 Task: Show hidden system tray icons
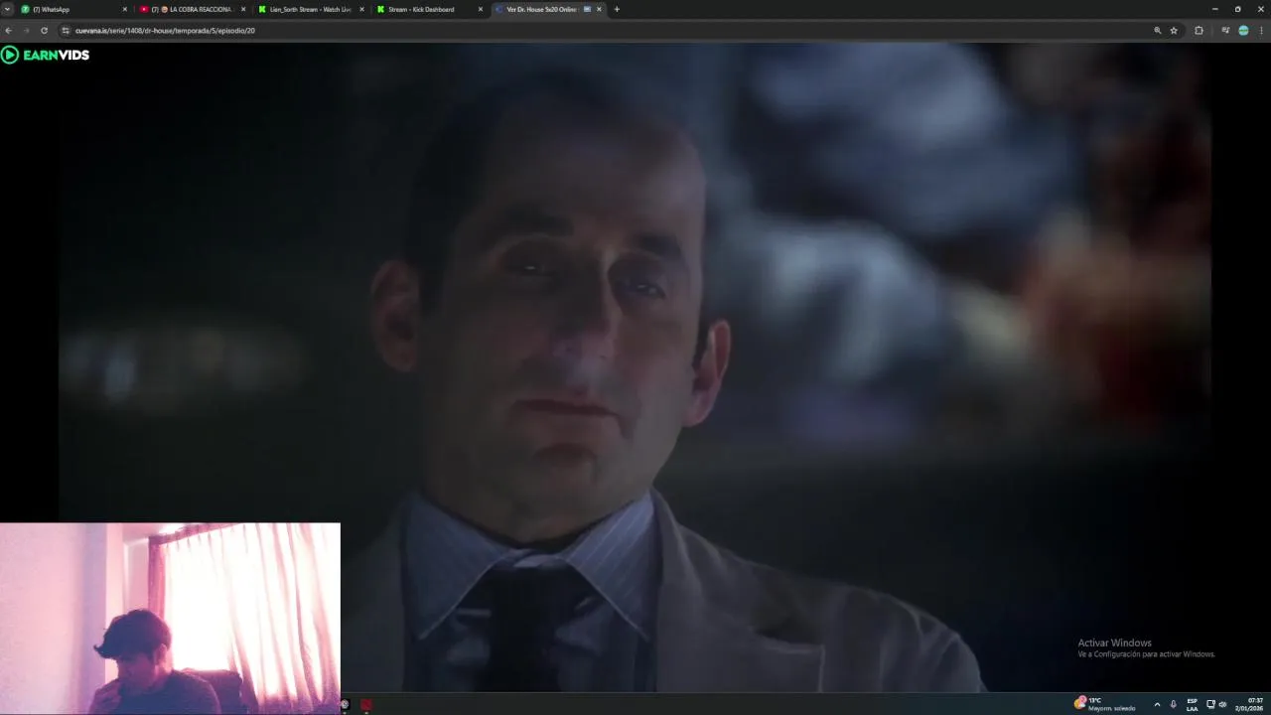[1157, 704]
